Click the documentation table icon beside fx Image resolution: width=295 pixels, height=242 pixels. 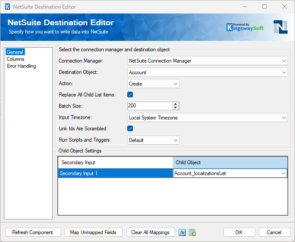click(192, 232)
